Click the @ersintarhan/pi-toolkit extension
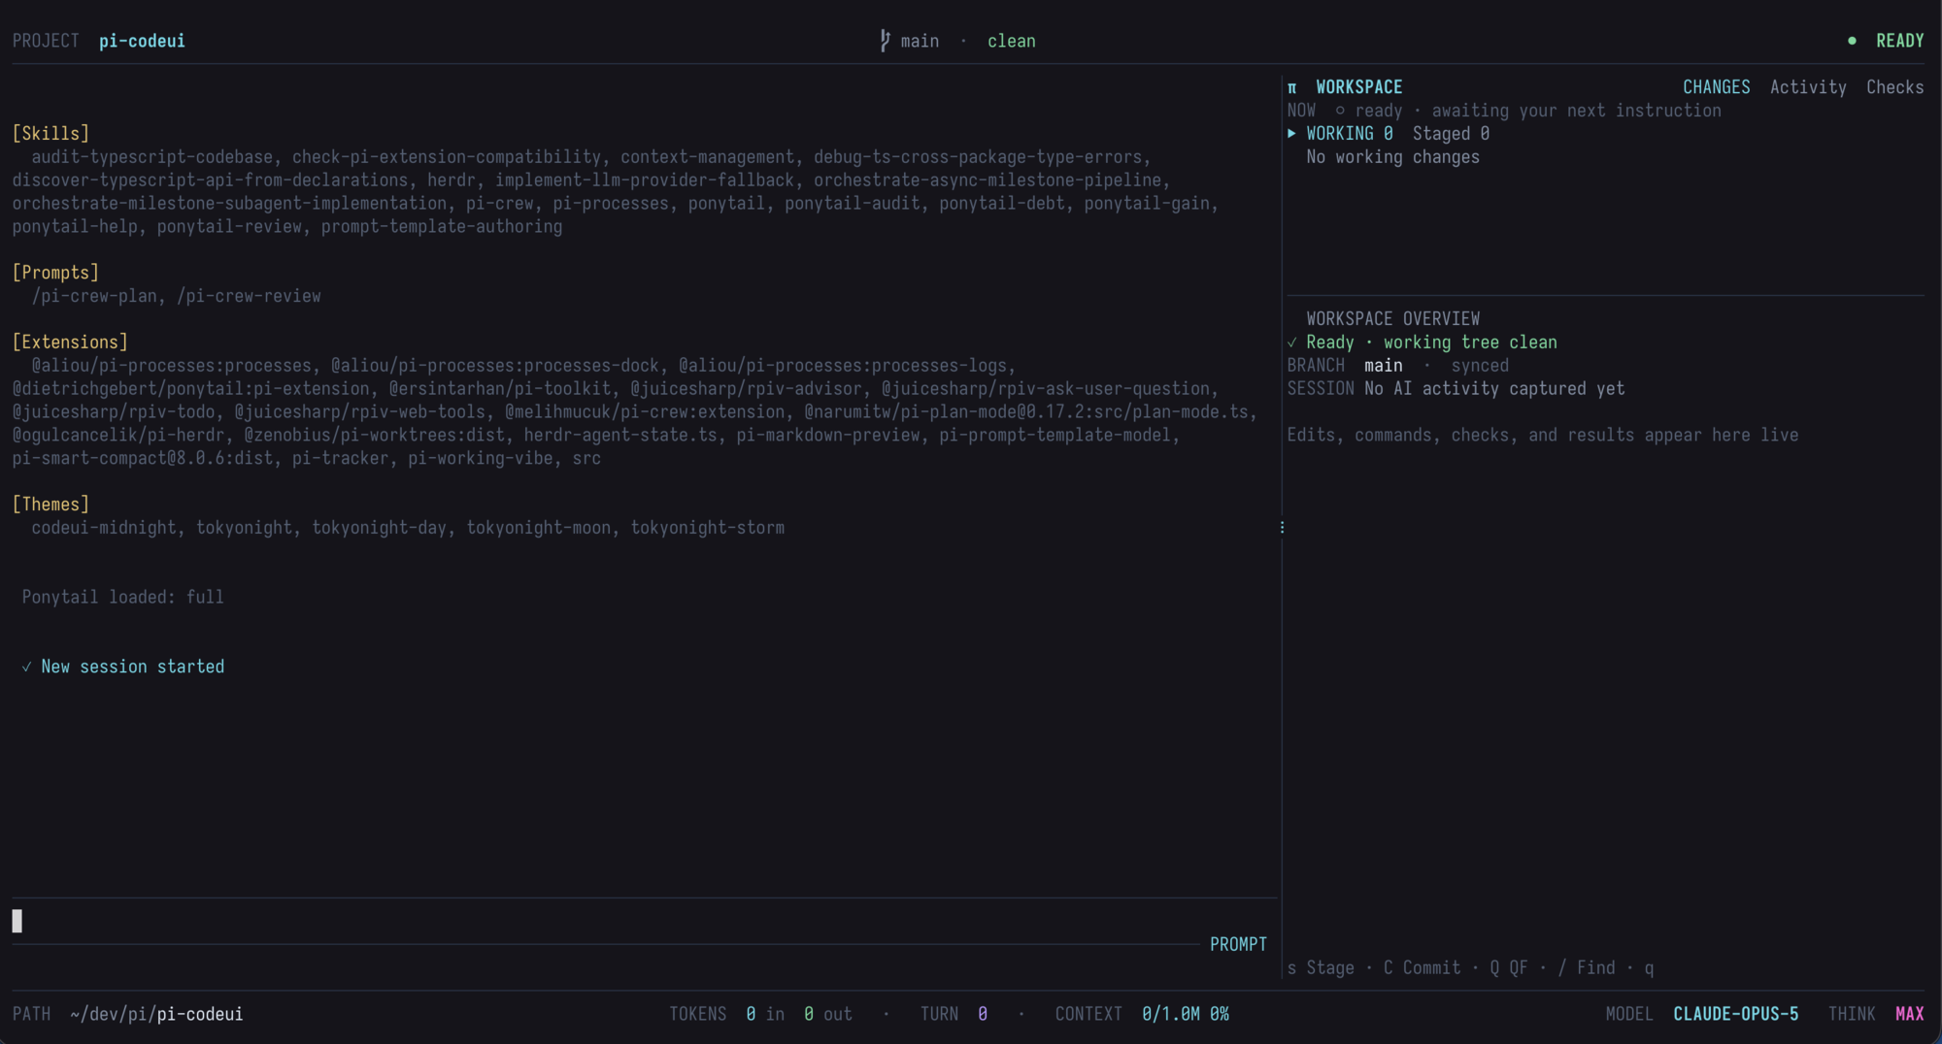Viewport: 1942px width, 1044px height. coord(499,388)
